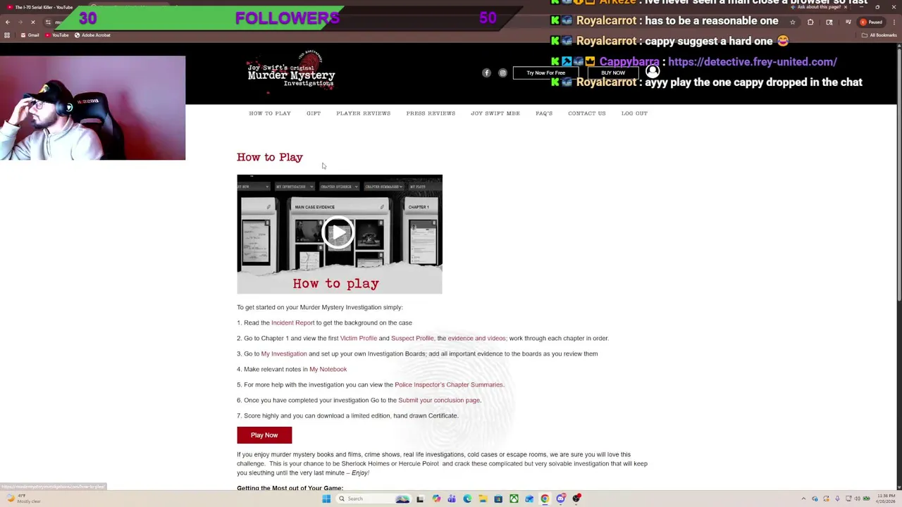The width and height of the screenshot is (902, 507).
Task: Open the HOW TO PLAY menu item
Action: 270,113
